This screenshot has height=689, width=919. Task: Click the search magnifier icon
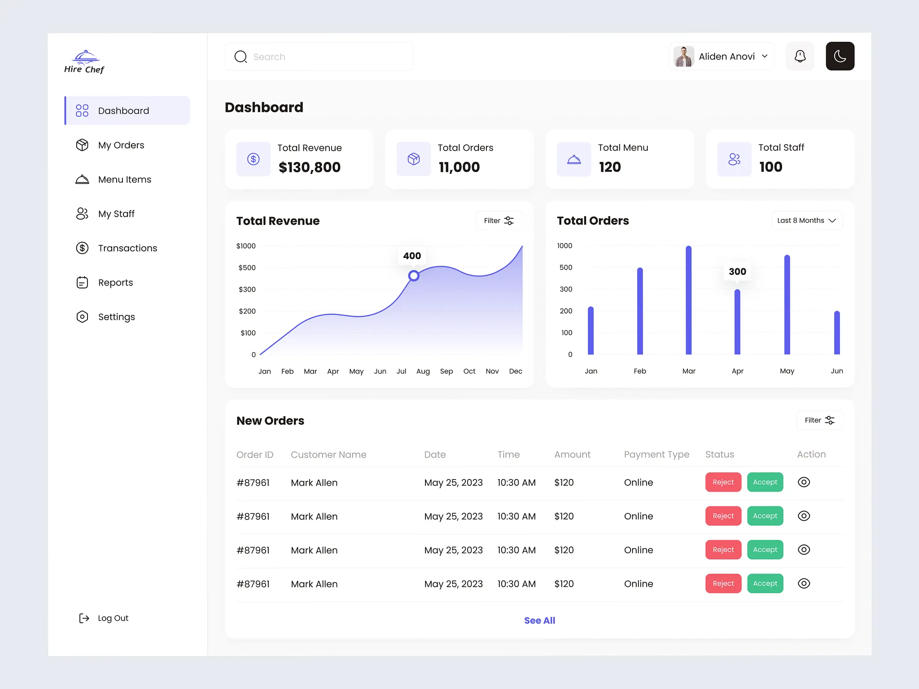coord(241,57)
